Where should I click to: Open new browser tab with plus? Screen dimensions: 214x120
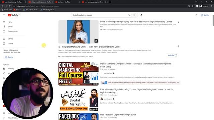[110, 2]
